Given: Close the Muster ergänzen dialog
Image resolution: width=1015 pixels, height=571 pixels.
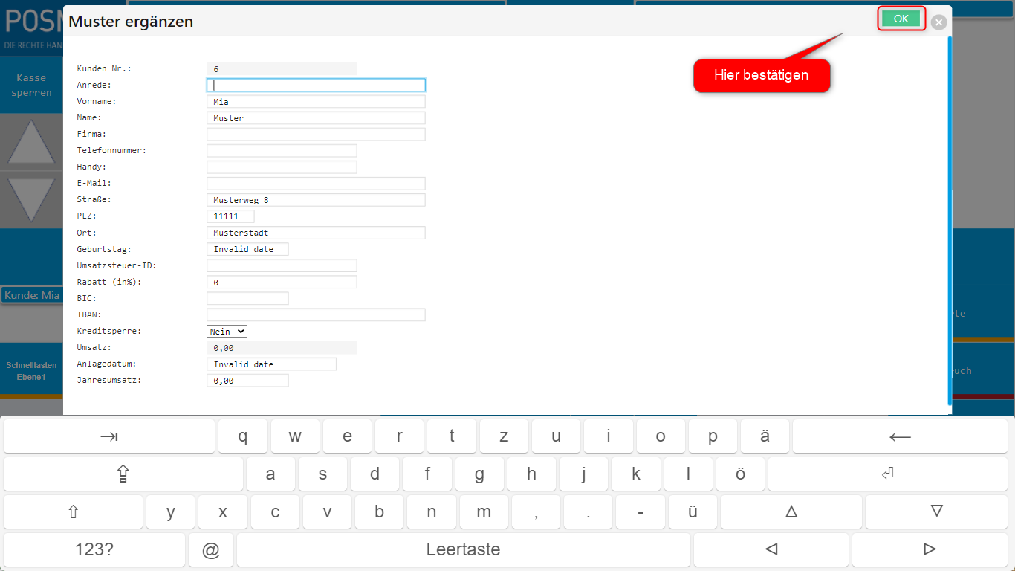Looking at the screenshot, I should (x=939, y=22).
